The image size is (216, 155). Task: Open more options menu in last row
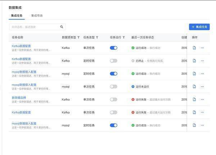pos(202,125)
